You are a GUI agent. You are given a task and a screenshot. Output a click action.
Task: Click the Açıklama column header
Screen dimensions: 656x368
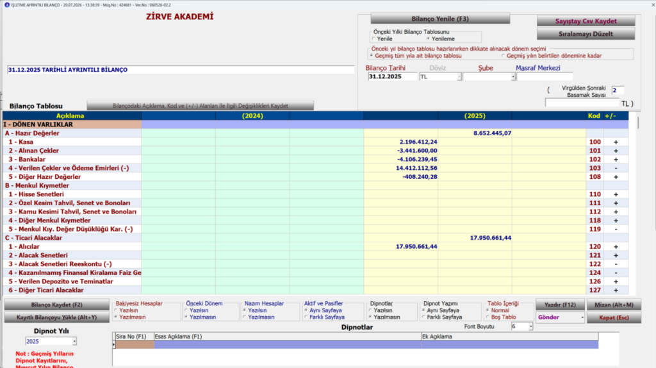[72, 116]
